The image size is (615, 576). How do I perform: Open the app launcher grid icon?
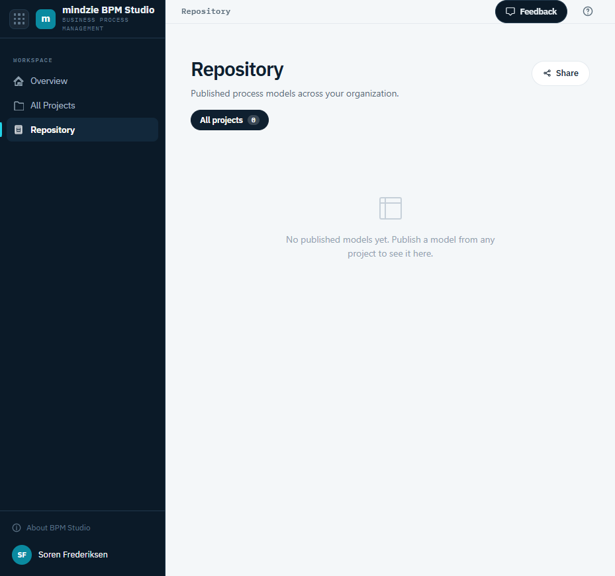[19, 19]
